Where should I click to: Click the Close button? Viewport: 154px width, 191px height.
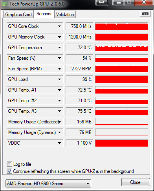tap(136, 182)
